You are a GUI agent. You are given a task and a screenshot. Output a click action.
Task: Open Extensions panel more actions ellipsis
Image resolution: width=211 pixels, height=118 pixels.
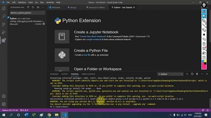point(43,7)
